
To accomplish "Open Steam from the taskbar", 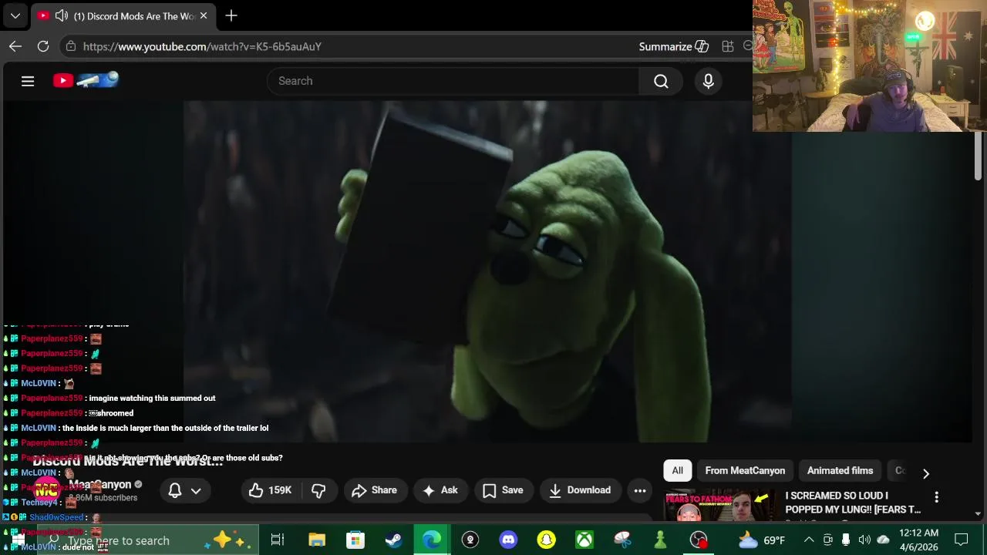I will 393,540.
